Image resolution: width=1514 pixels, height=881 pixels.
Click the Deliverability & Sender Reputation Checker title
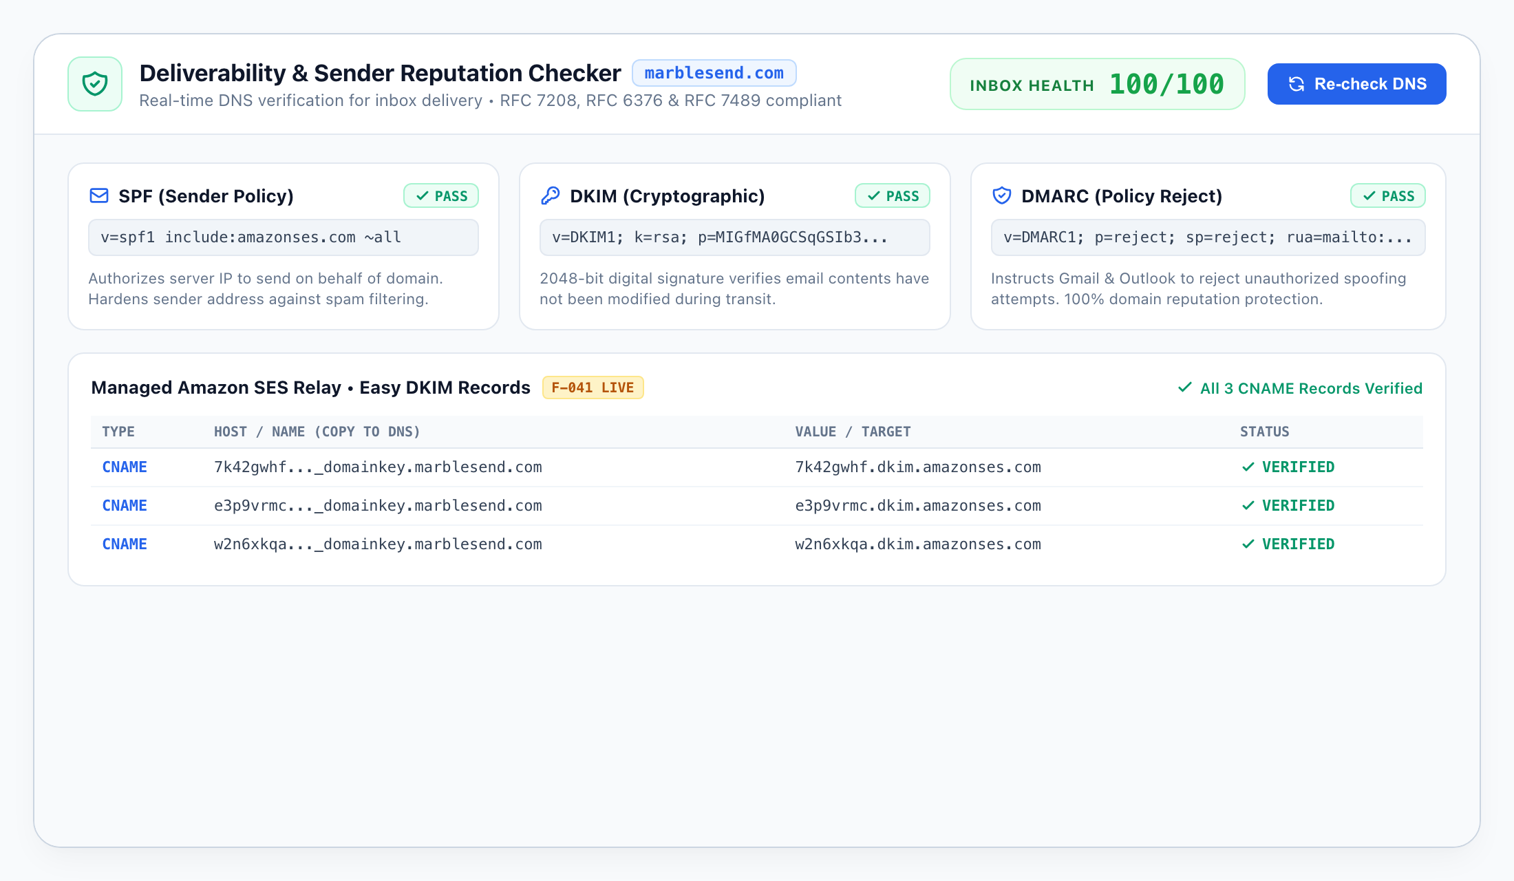coord(380,73)
